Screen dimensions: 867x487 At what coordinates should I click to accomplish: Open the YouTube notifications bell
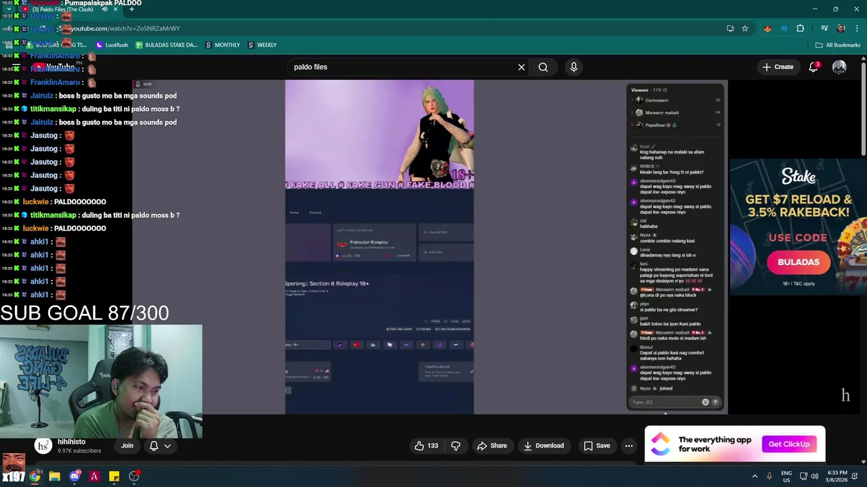[x=813, y=67]
